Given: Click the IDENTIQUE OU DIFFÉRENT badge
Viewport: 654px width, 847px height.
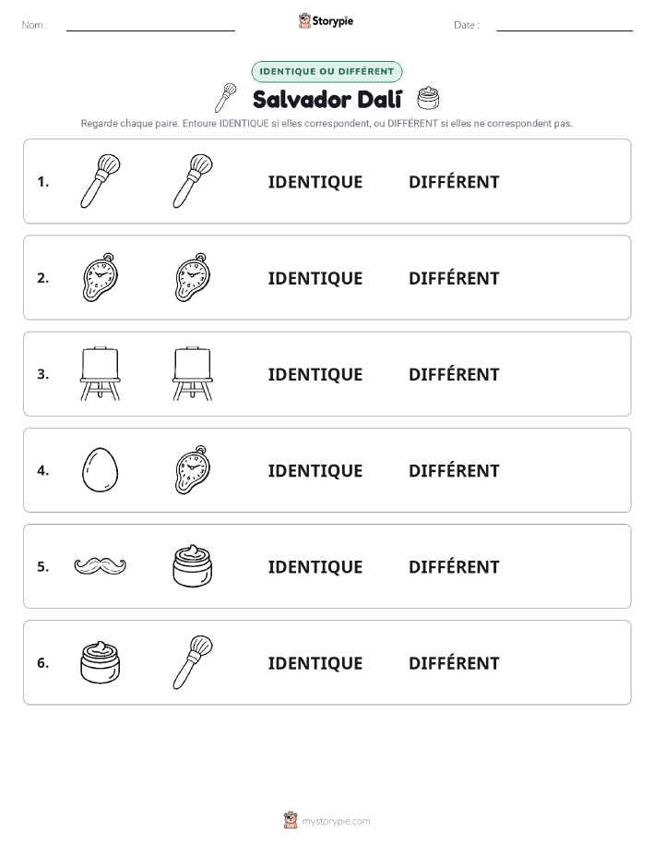Looking at the screenshot, I should (x=327, y=71).
